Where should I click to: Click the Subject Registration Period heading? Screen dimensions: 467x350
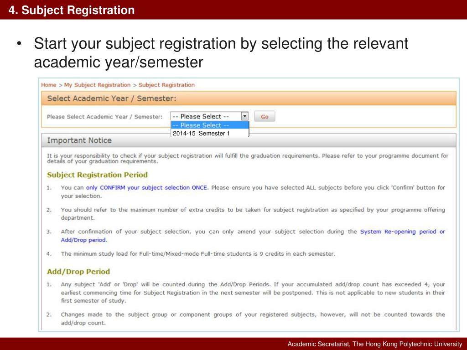point(98,175)
